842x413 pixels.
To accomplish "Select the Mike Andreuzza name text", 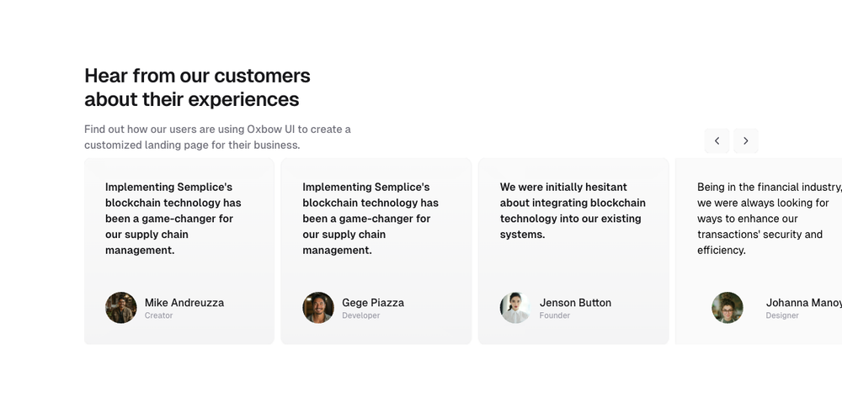I will click(x=184, y=303).
